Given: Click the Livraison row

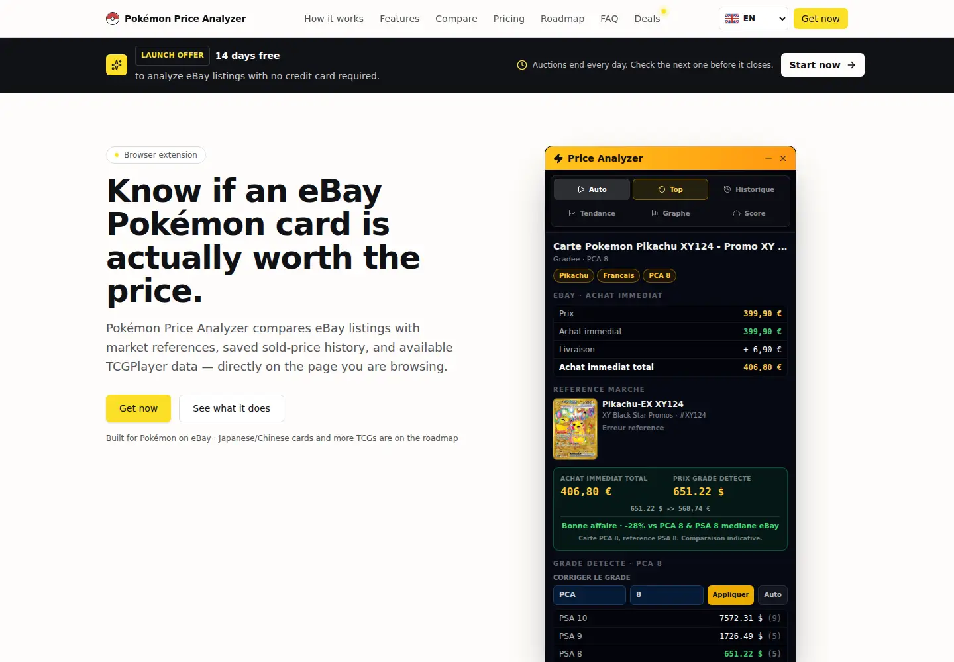Looking at the screenshot, I should 670,350.
